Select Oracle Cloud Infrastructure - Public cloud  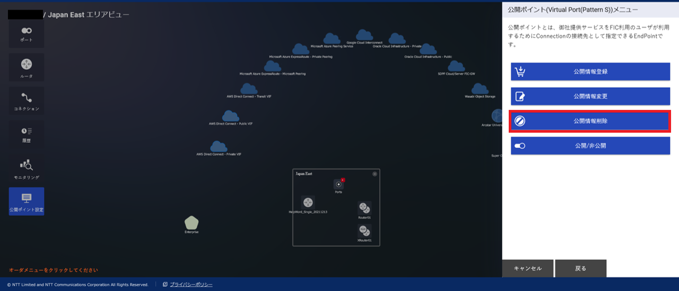(428, 49)
